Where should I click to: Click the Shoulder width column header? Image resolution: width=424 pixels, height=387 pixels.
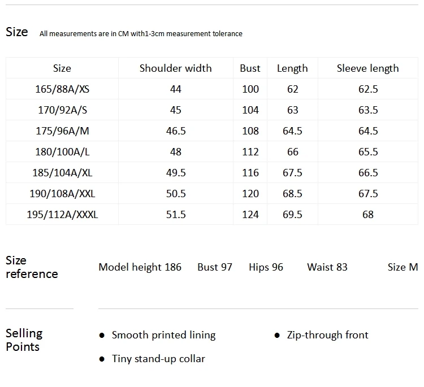(x=175, y=68)
